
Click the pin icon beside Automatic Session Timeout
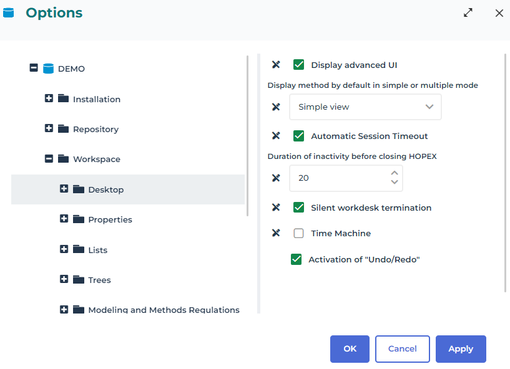point(276,136)
